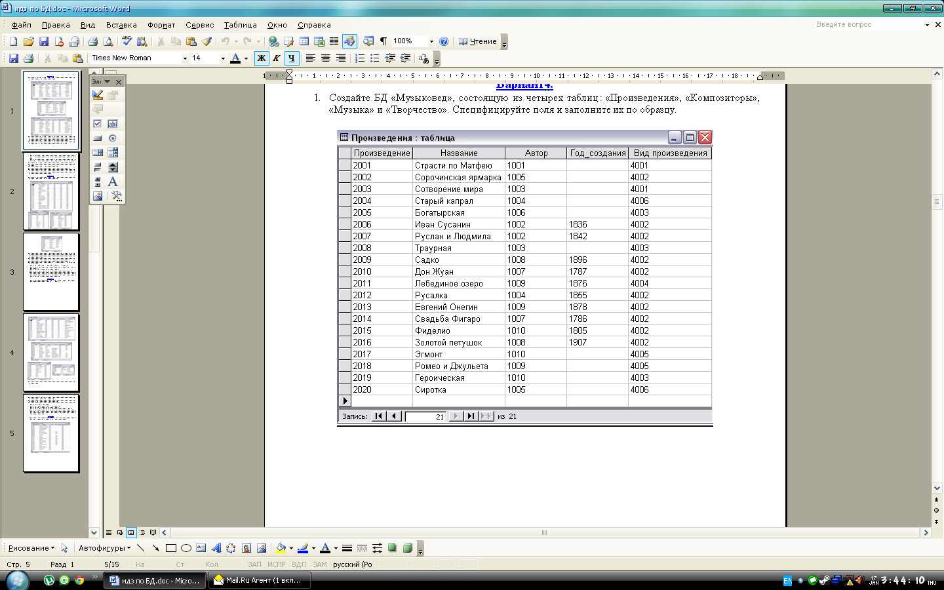Image resolution: width=944 pixels, height=590 pixels.
Task: Select the Line drawing tool
Action: pyautogui.click(x=141, y=548)
